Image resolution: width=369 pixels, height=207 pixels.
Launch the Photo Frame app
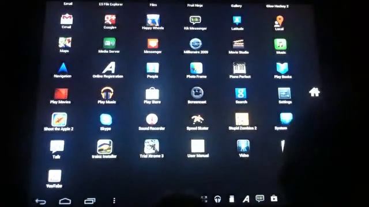[196, 68]
